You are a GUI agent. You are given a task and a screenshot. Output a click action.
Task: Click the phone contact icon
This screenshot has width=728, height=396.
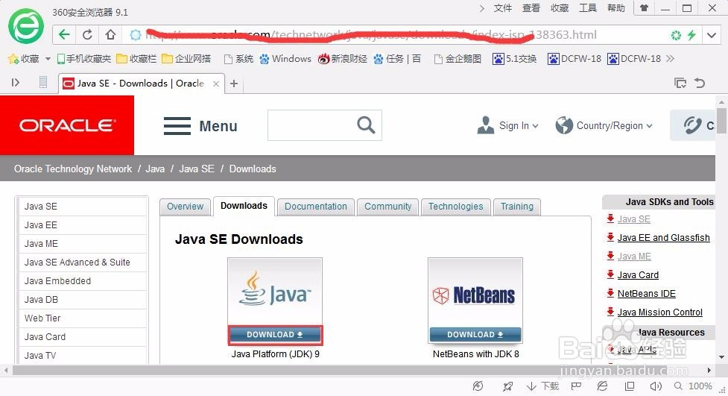pos(692,125)
